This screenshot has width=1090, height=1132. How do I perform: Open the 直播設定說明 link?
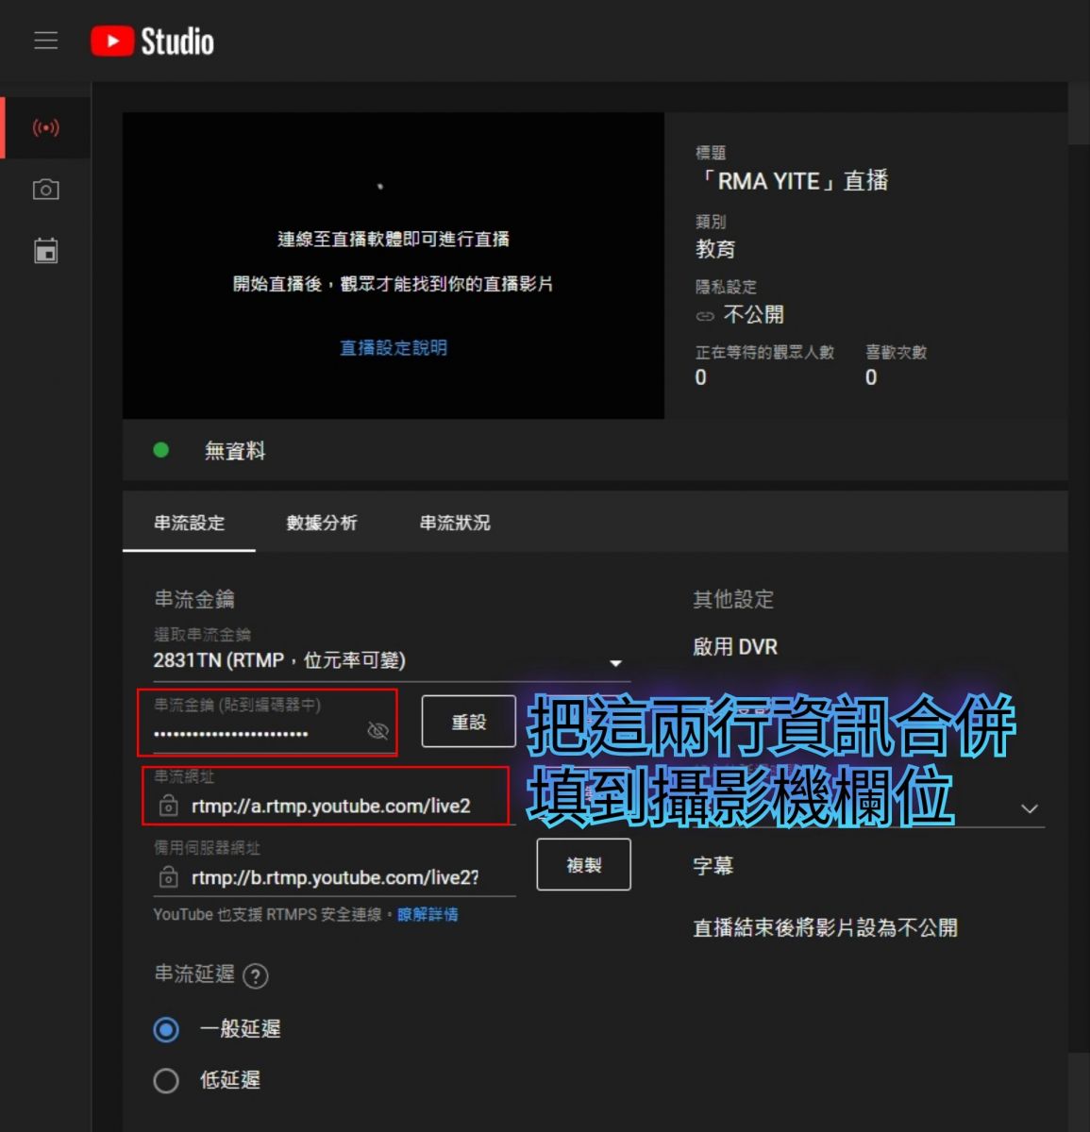click(394, 347)
